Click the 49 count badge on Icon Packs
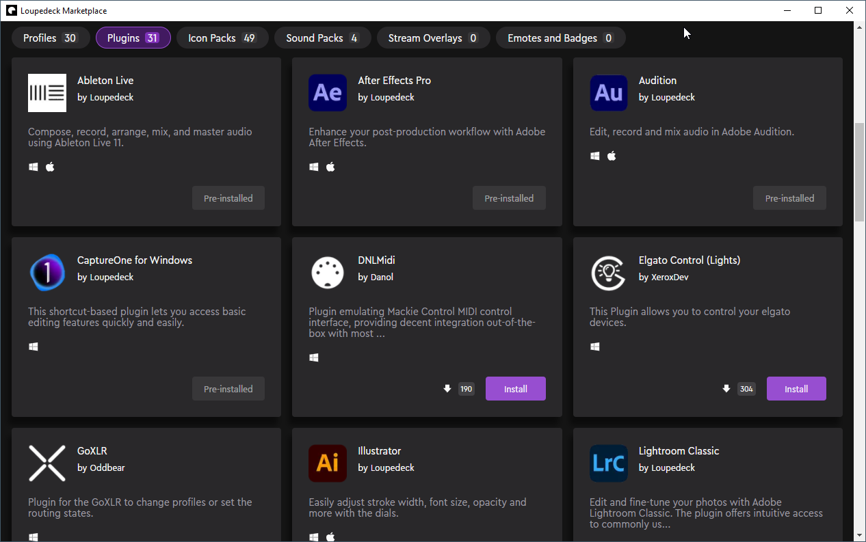This screenshot has height=542, width=866. pyautogui.click(x=249, y=38)
